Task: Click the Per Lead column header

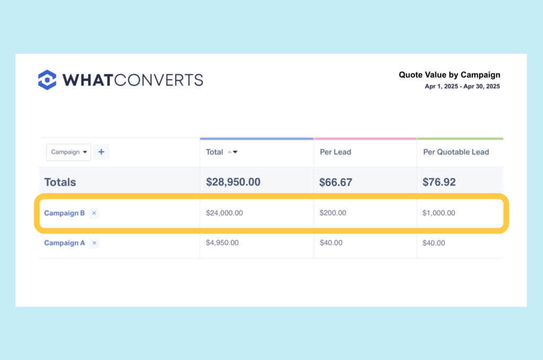Action: click(x=335, y=152)
